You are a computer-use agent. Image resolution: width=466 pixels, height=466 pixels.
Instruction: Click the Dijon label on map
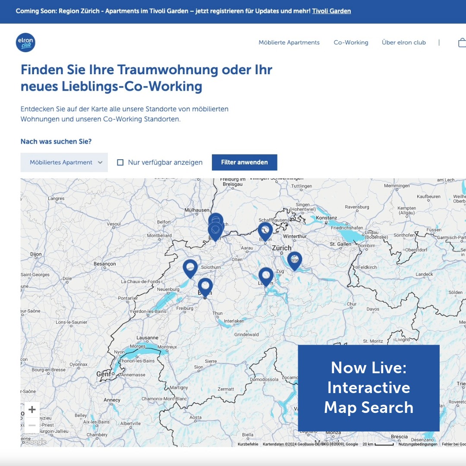click(x=36, y=255)
